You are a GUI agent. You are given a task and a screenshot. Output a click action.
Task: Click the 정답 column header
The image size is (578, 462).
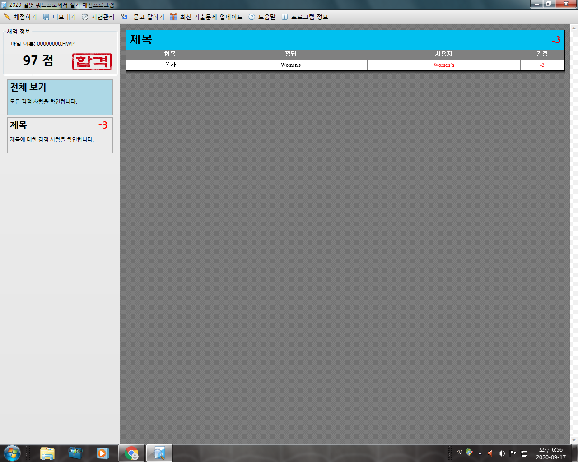coord(291,54)
